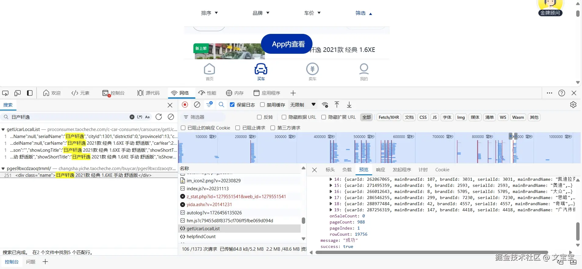Expand JSON item 16 大众 entry
Screen dimensions: 582x269
tap(331, 192)
